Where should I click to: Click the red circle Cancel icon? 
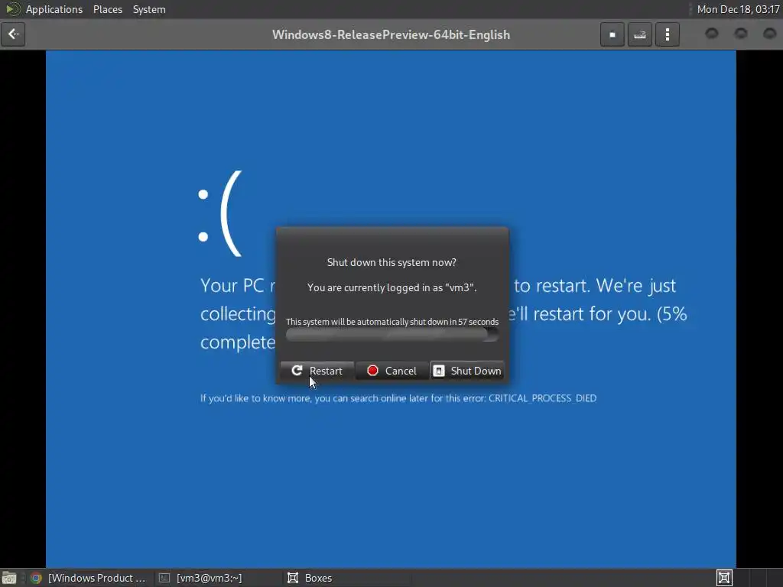tap(372, 371)
